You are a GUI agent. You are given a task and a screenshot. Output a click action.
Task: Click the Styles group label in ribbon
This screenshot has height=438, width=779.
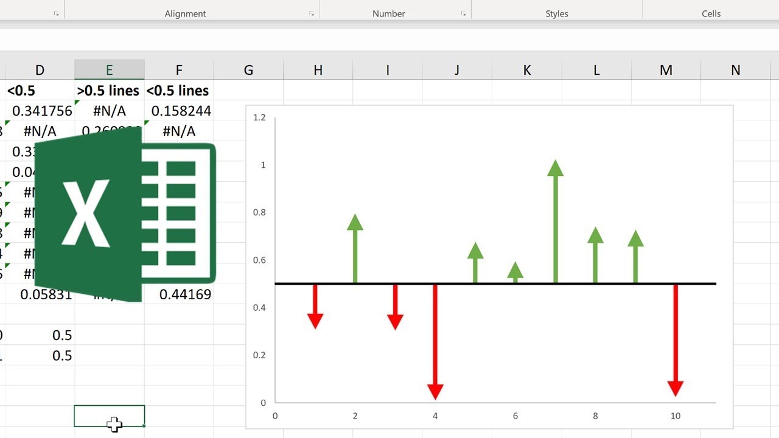tap(557, 13)
